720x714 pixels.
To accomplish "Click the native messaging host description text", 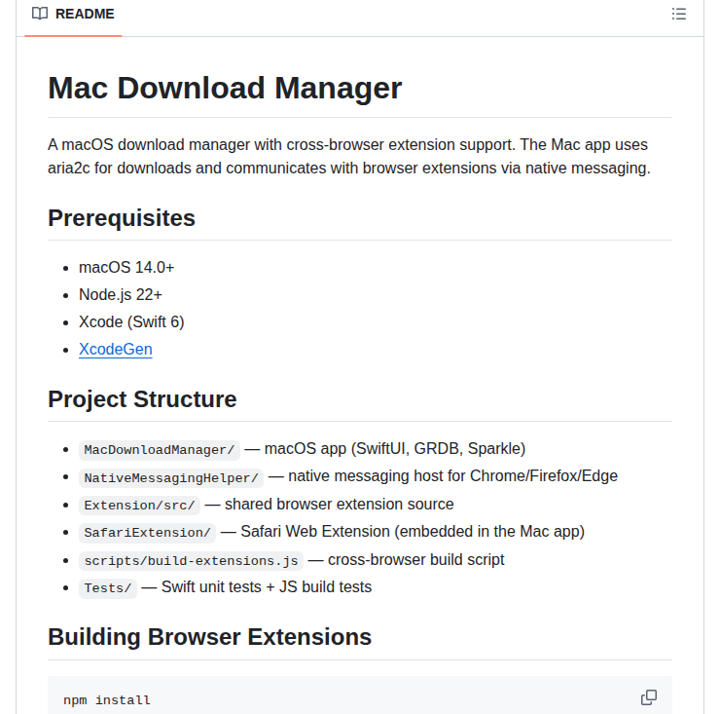I will [452, 476].
